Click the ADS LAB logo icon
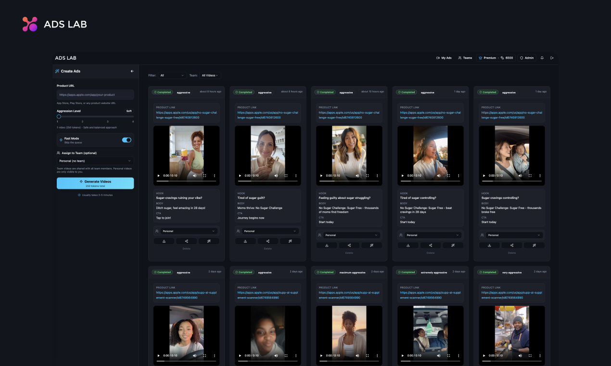The width and height of the screenshot is (611, 366). 29,24
